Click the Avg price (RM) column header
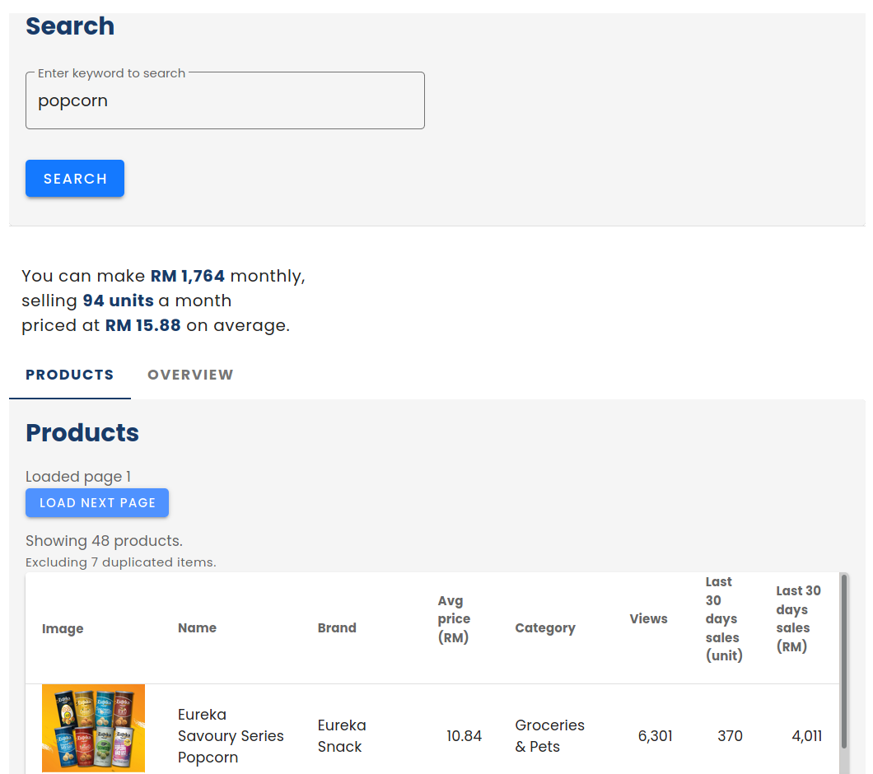This screenshot has width=873, height=774. 454,619
